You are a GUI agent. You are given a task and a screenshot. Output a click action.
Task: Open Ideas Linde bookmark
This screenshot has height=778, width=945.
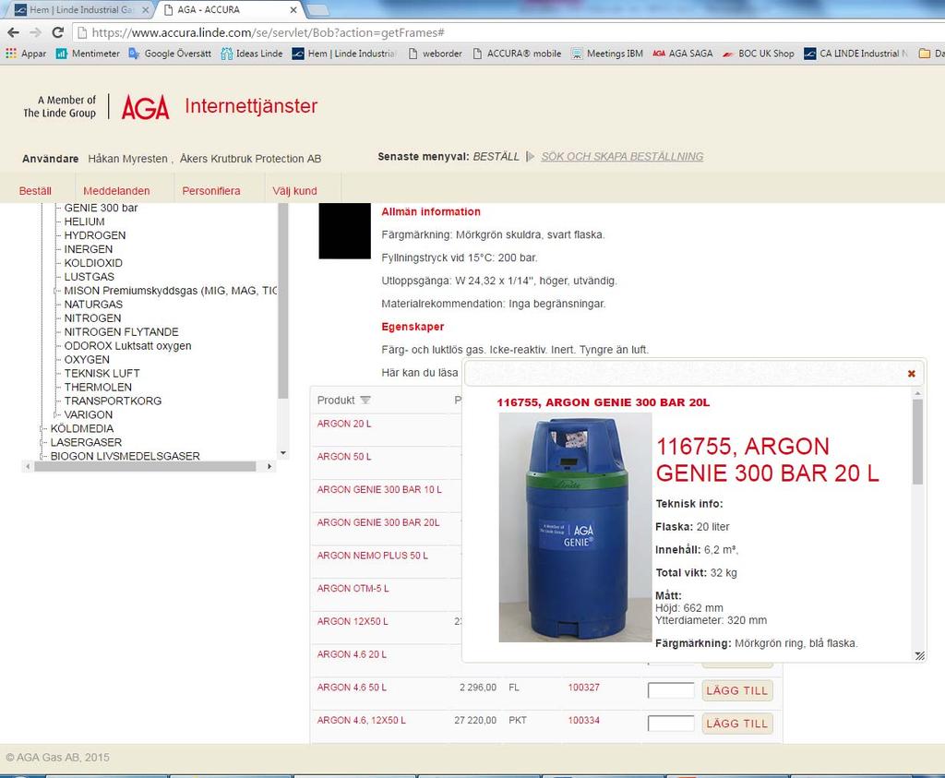[x=251, y=54]
